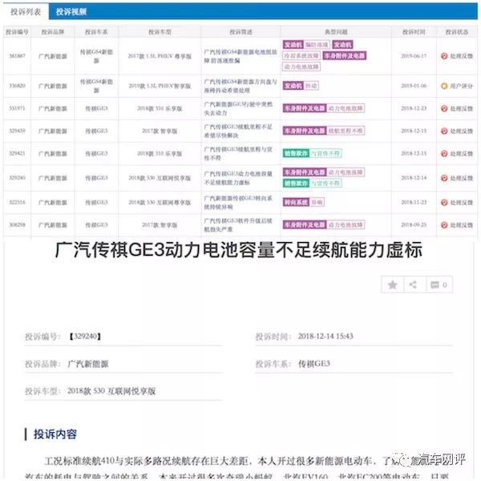Click status icon in 2019-06-17 complaint row
The width and height of the screenshot is (481, 481).
(x=444, y=56)
